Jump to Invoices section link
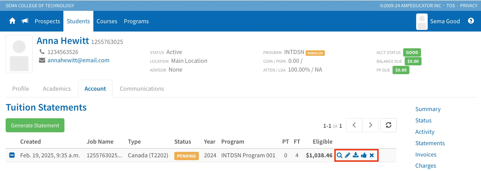Image resolution: width=481 pixels, height=171 pixels. [x=426, y=154]
